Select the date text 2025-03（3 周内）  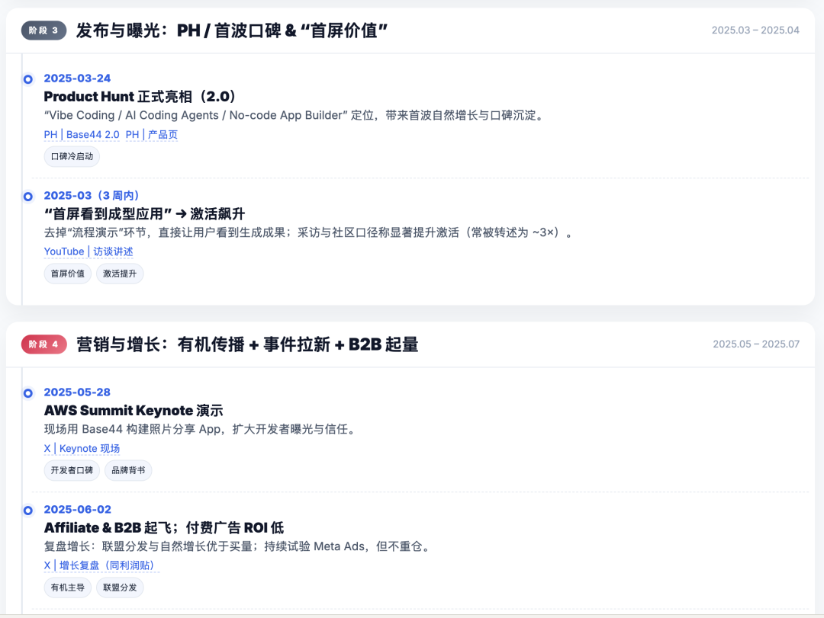[x=92, y=195]
